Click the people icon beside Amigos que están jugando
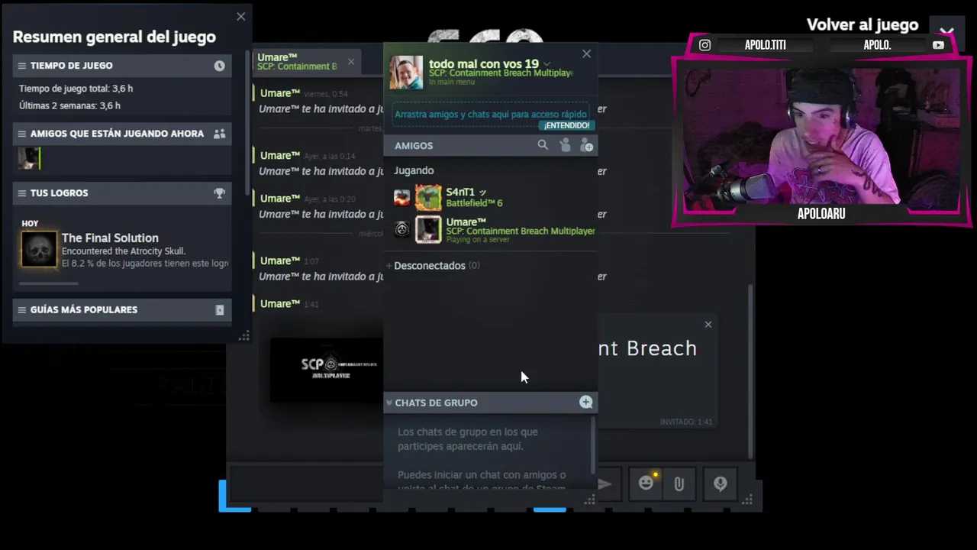This screenshot has width=977, height=550. click(219, 134)
